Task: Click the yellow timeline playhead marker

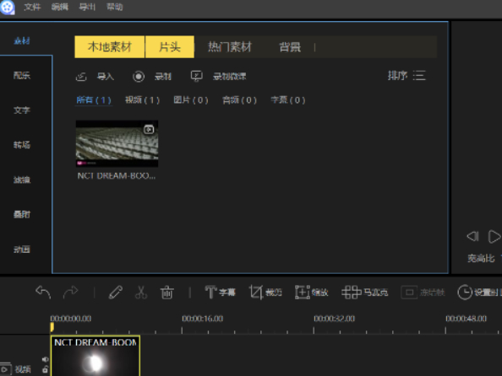Action: point(52,327)
